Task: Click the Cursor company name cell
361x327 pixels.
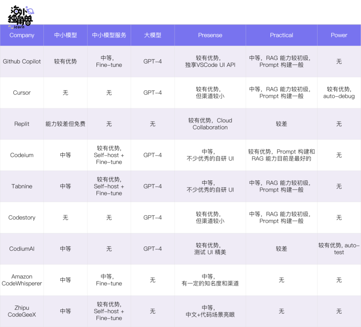Action: point(22,93)
